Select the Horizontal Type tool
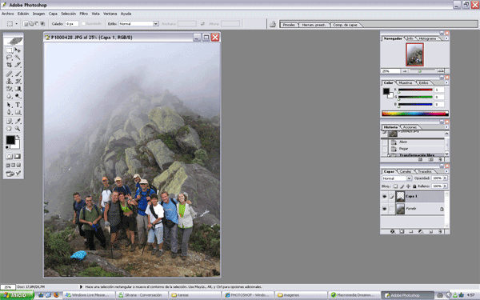Screen dimensions: 480x300 [x=18, y=105]
